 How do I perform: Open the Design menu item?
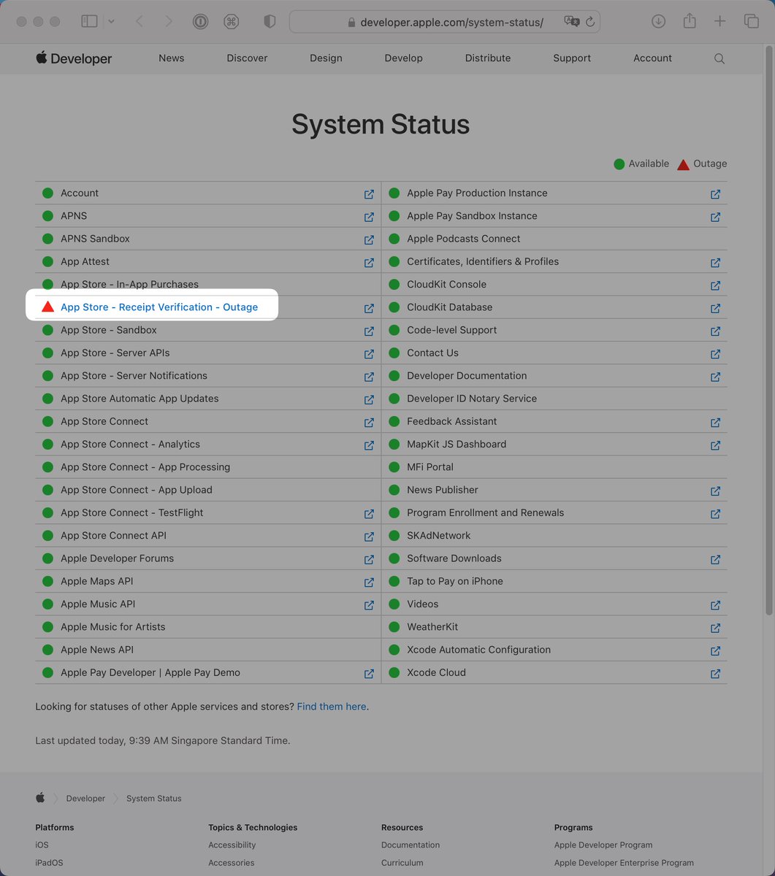[x=326, y=58]
